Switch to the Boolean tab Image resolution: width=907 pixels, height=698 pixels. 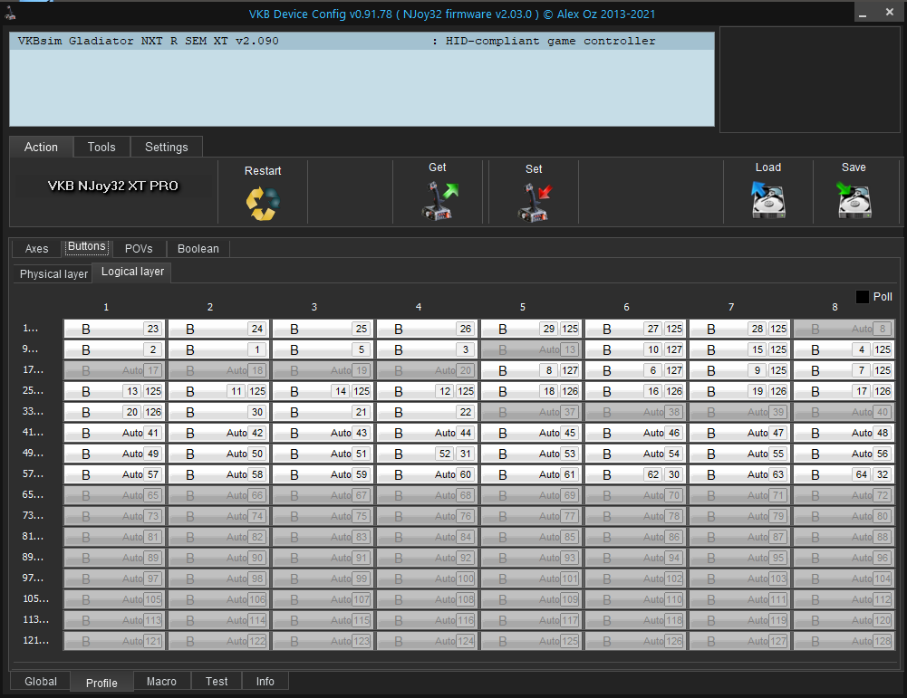pos(198,249)
